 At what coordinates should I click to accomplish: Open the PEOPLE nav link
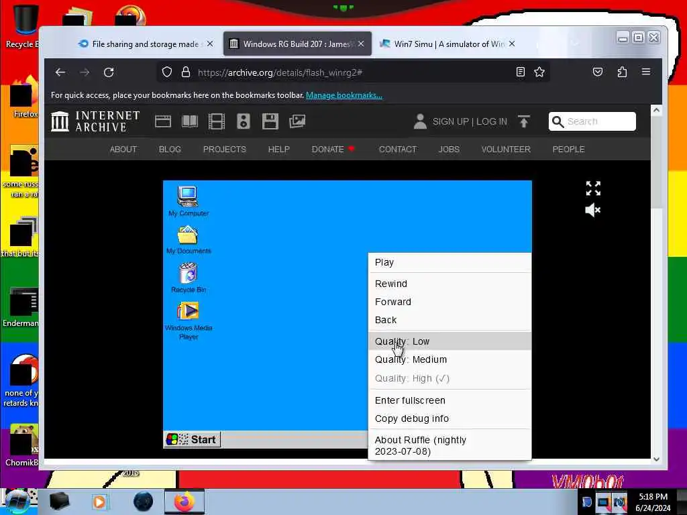click(x=569, y=150)
